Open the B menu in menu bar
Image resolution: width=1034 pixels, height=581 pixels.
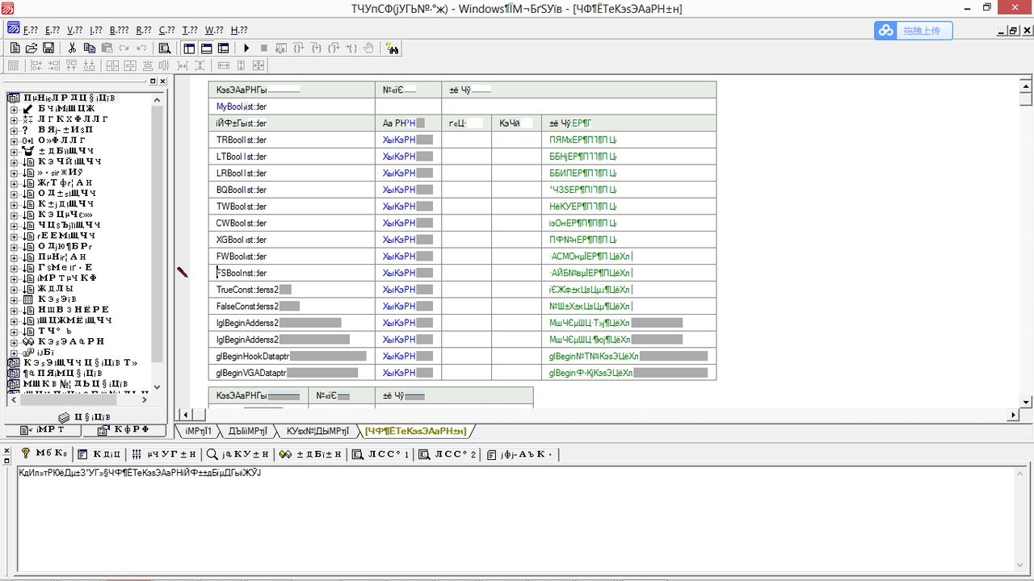click(x=119, y=30)
